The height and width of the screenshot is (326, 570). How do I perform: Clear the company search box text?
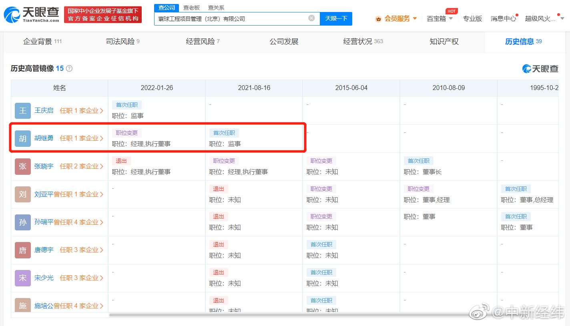tap(311, 18)
